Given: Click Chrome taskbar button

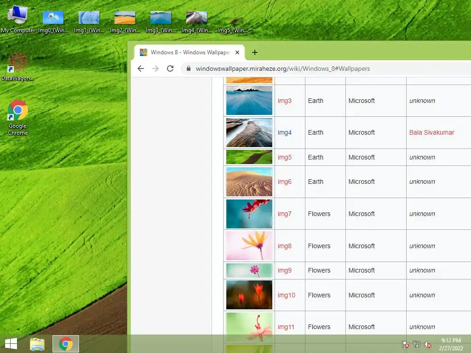Looking at the screenshot, I should (x=65, y=344).
